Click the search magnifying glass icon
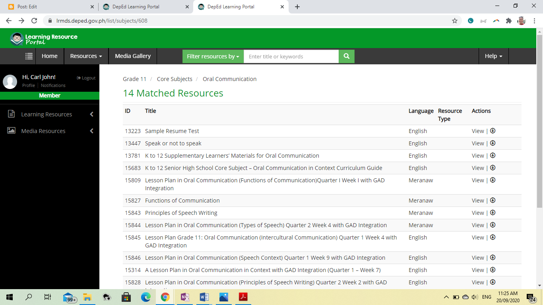543x305 pixels. [x=345, y=56]
